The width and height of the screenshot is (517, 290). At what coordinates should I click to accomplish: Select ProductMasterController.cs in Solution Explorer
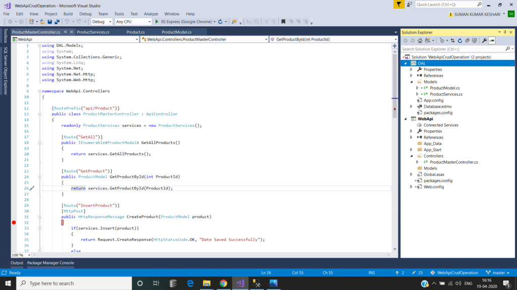[454, 162]
